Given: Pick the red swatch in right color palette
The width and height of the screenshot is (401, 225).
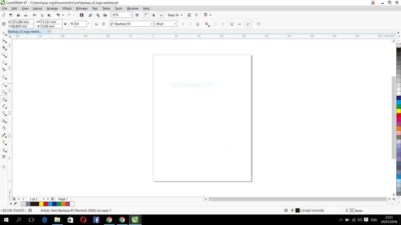Looking at the screenshot, I should [x=398, y=115].
